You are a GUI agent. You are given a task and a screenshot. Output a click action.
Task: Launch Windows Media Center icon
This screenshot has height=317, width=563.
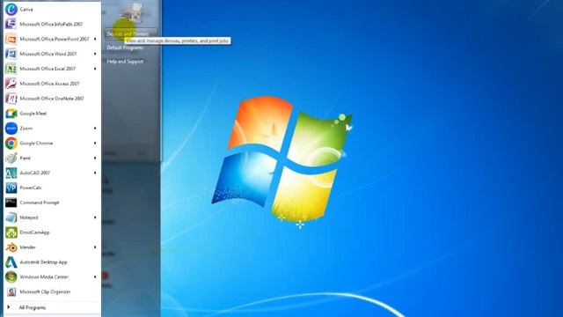11,276
